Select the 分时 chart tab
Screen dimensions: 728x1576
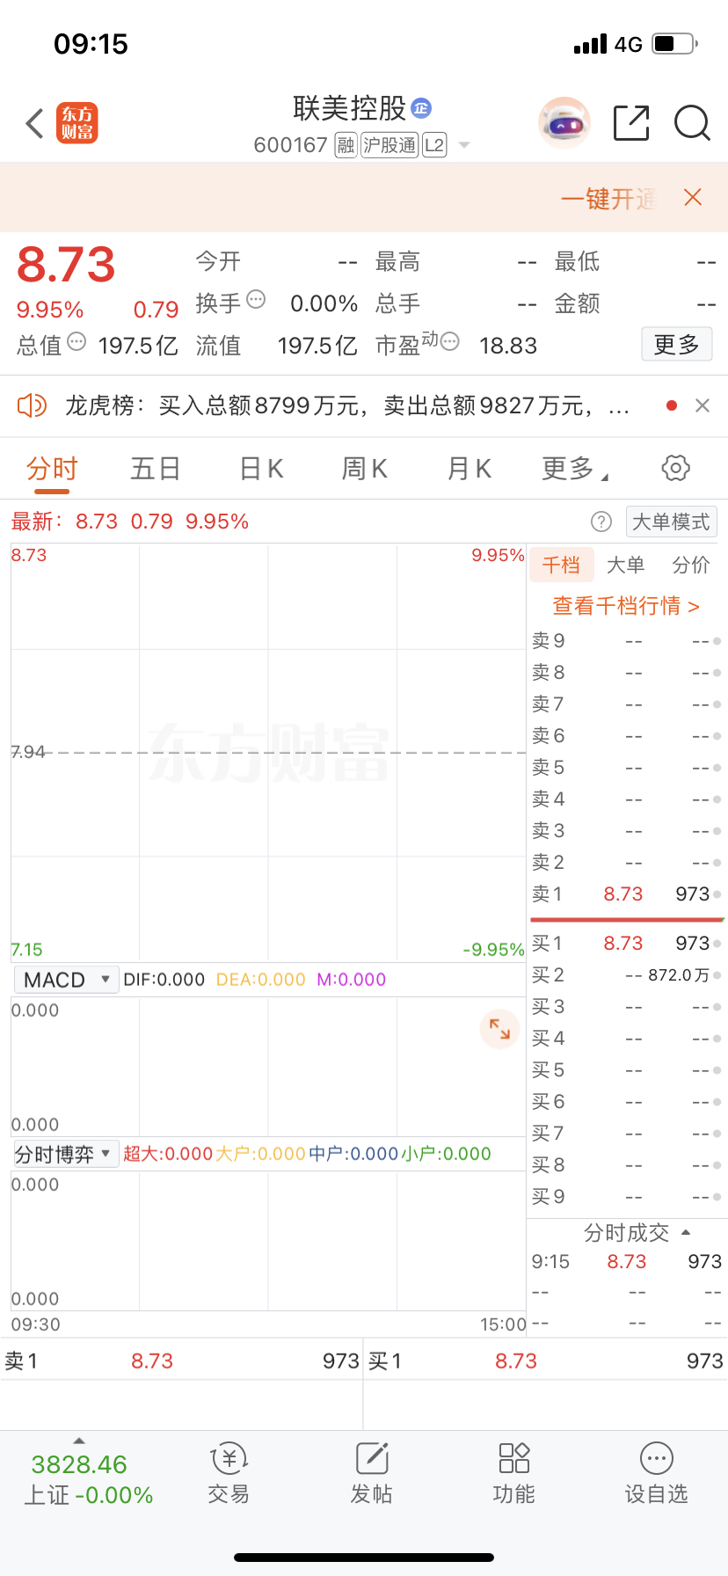52,469
